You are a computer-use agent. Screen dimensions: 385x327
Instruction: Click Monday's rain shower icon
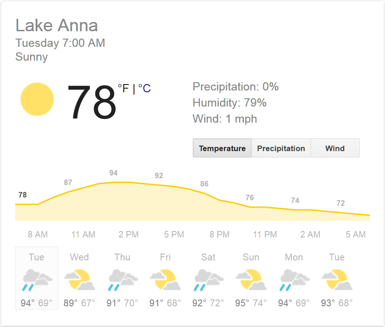click(294, 280)
